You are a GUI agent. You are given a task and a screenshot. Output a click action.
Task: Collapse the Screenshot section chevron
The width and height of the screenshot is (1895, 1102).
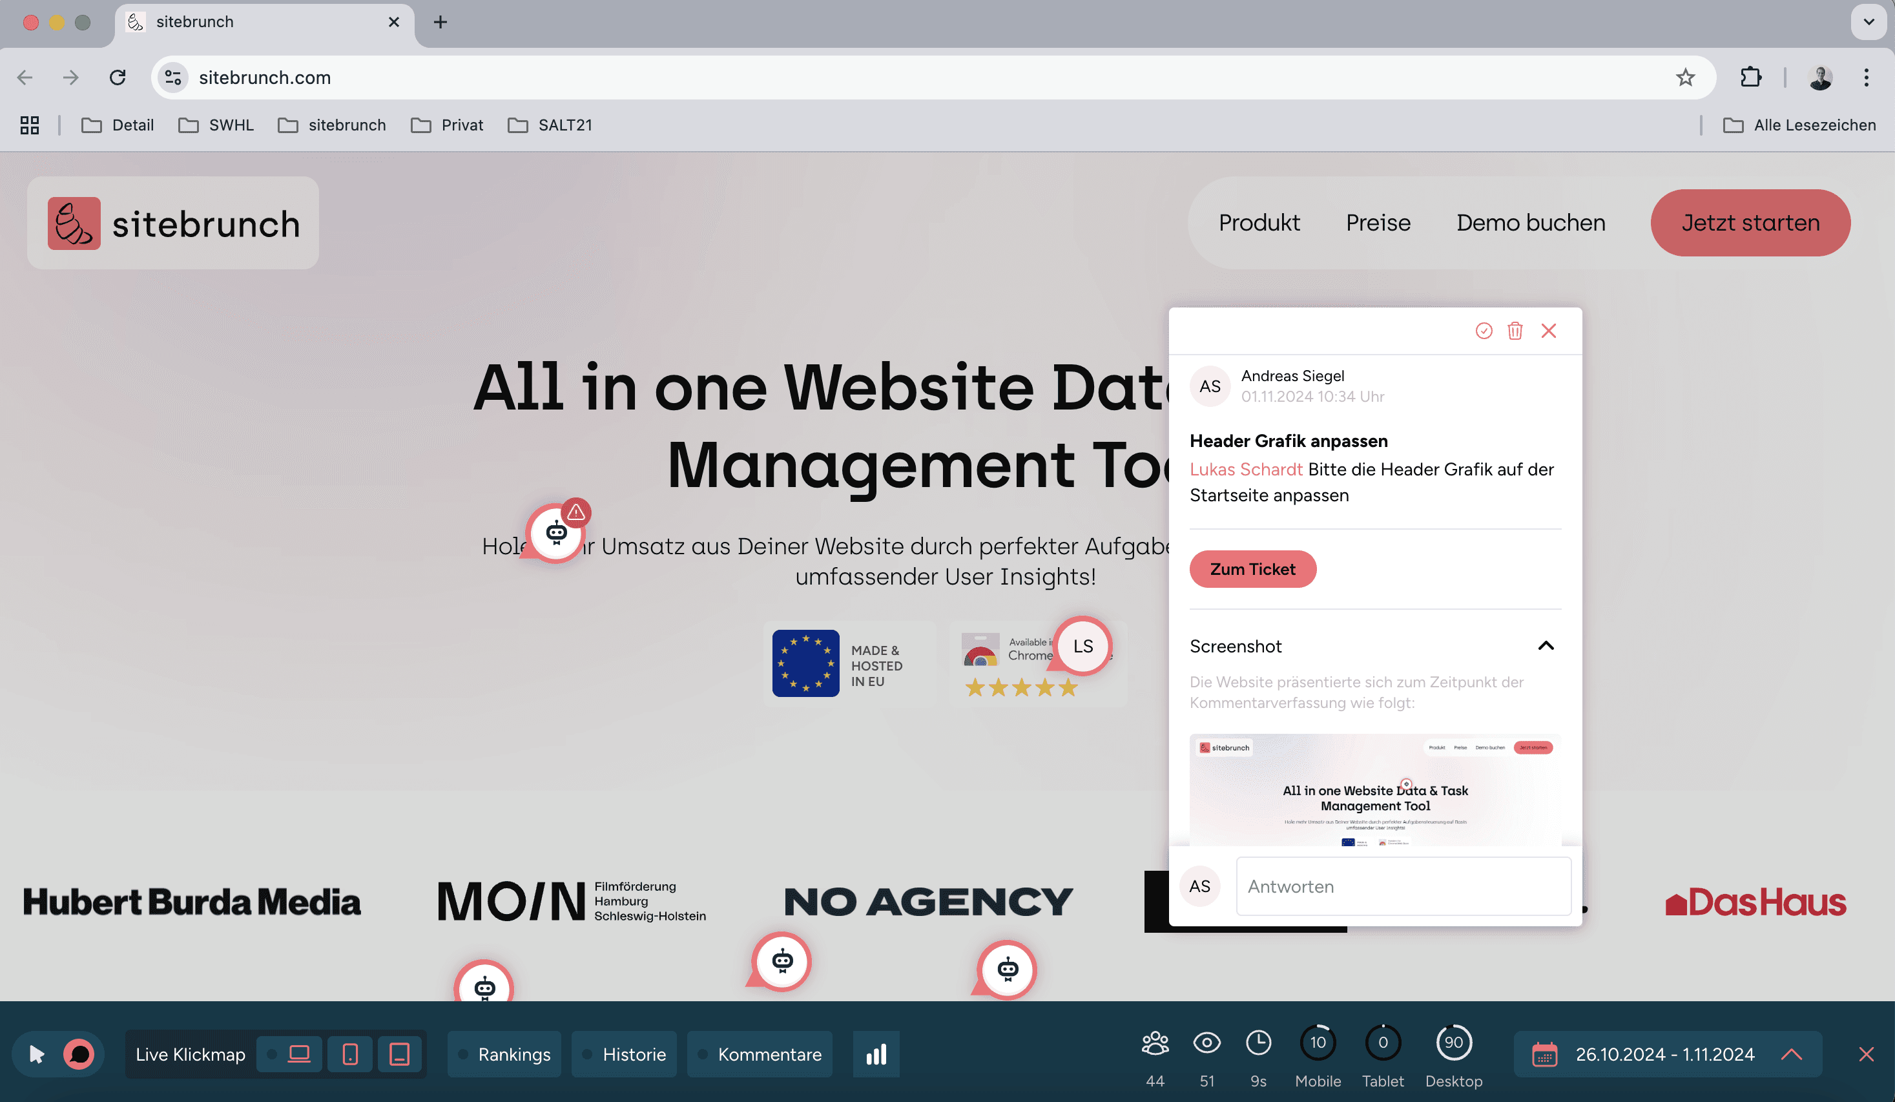1546,645
